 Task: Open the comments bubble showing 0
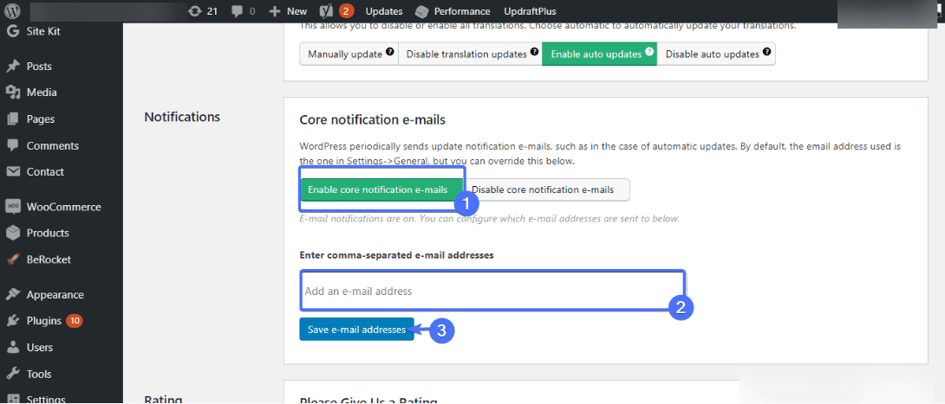click(x=244, y=11)
